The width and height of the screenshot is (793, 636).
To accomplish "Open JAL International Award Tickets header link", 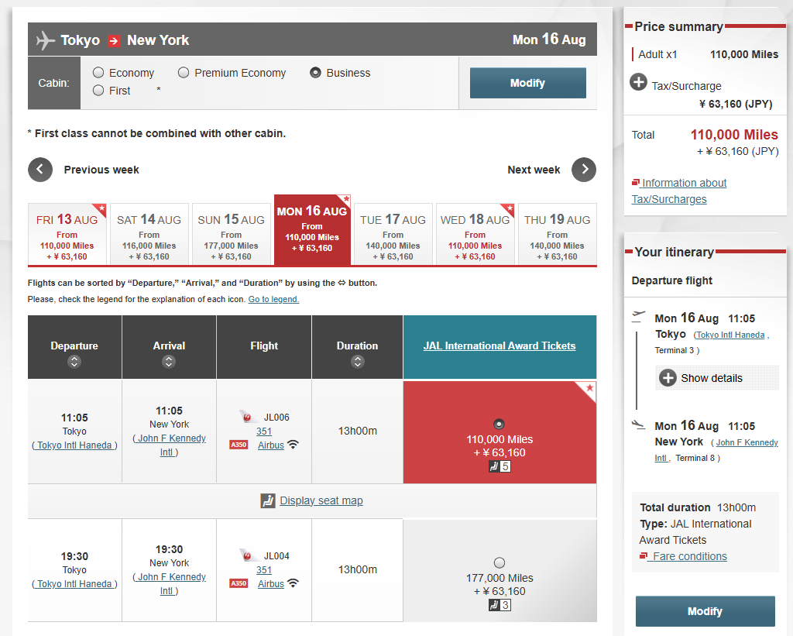I will tap(499, 346).
